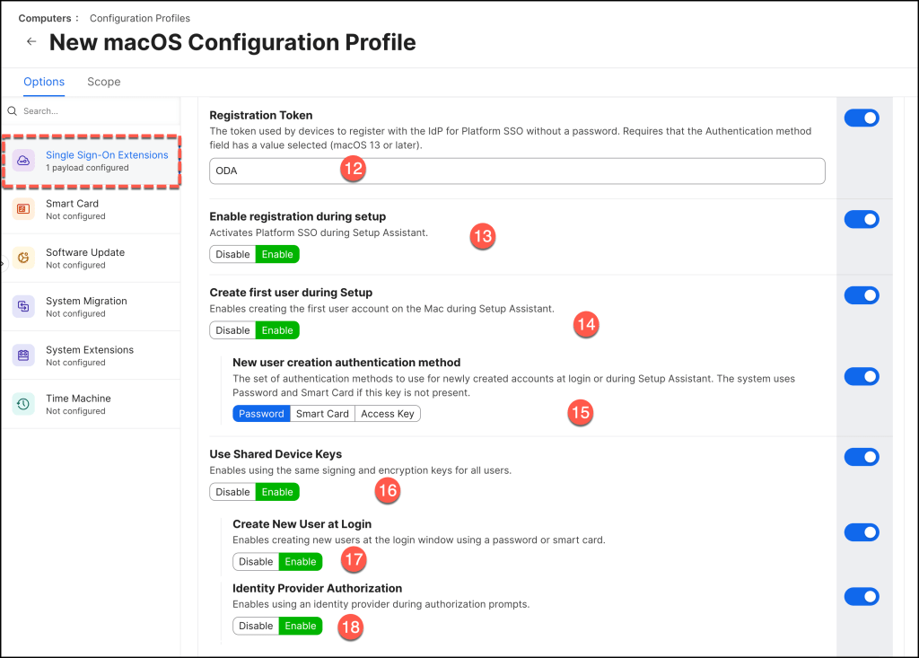919x658 pixels.
Task: Choose Access Key authentication method
Action: (x=388, y=414)
